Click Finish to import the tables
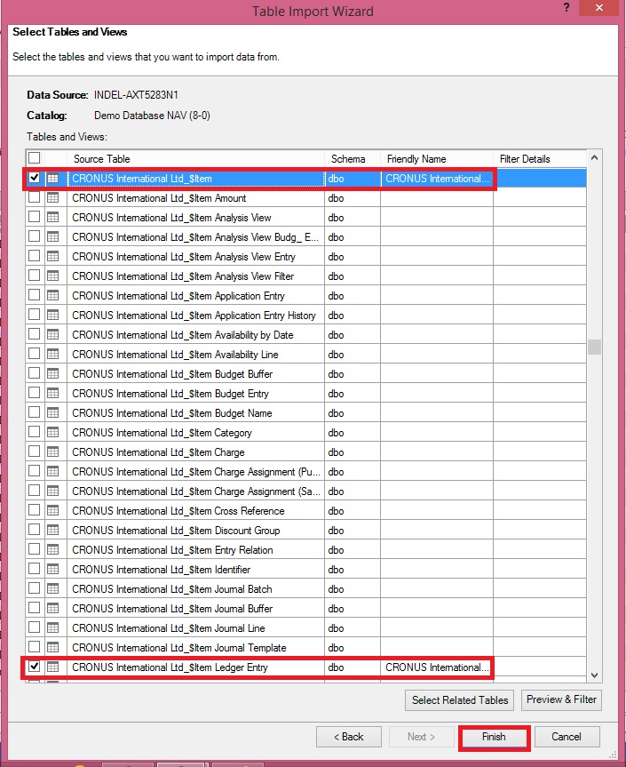The image size is (626, 767). point(494,737)
